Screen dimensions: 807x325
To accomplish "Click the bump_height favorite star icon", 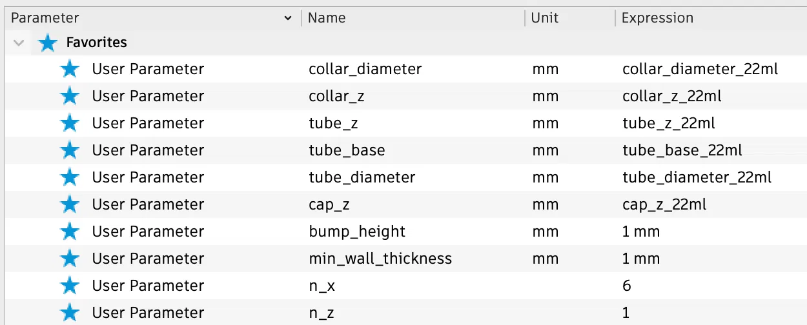I will 69,231.
